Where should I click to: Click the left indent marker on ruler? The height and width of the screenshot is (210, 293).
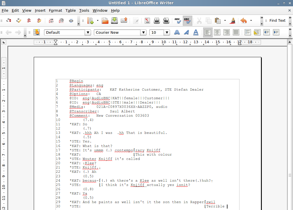click(56, 42)
